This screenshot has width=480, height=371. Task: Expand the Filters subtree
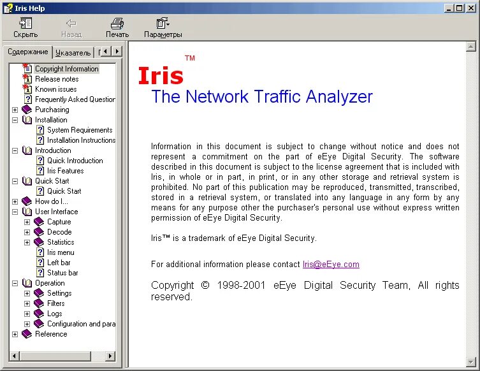point(27,303)
